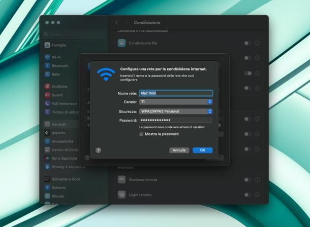Viewport: 310px width, 227px height.
Task: Open Schermi settings
Action: (55, 187)
